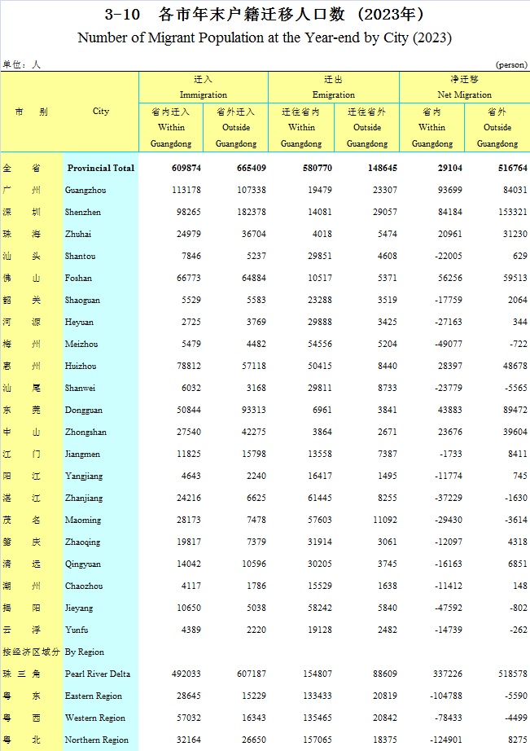Image resolution: width=530 pixels, height=751 pixels.
Task: Select Northern Region's net value -124901
Action: (x=446, y=741)
